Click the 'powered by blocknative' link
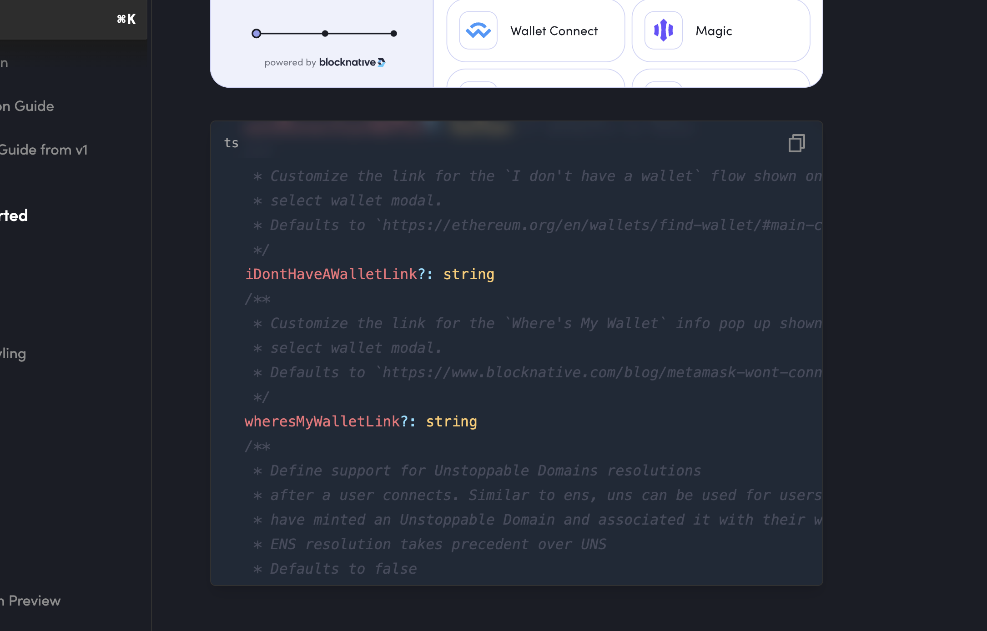This screenshot has height=631, width=987. tap(325, 62)
